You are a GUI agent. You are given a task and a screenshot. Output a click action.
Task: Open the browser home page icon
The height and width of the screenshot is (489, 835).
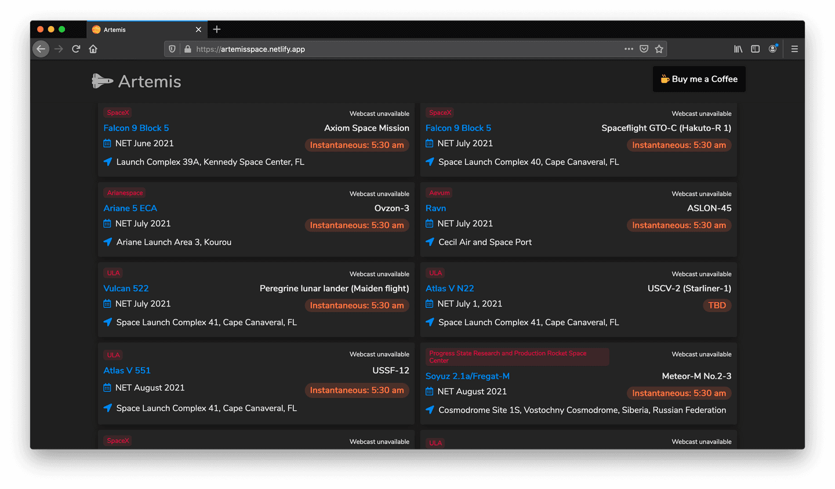tap(93, 49)
